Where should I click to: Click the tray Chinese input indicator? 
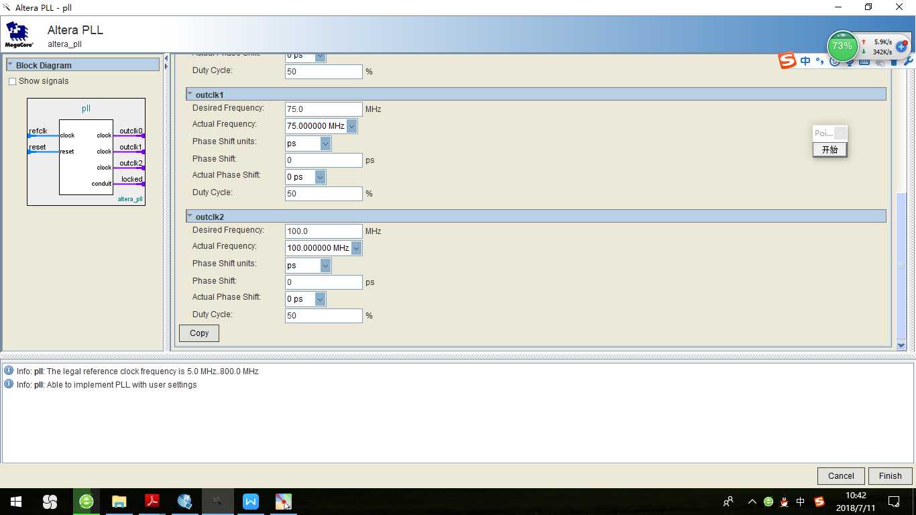tap(801, 502)
